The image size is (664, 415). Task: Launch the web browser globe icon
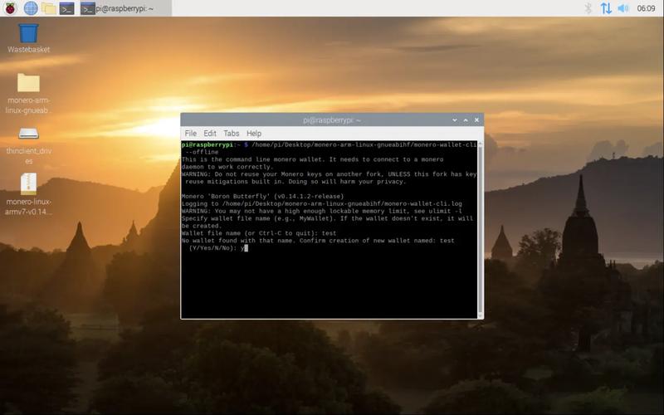(x=31, y=8)
